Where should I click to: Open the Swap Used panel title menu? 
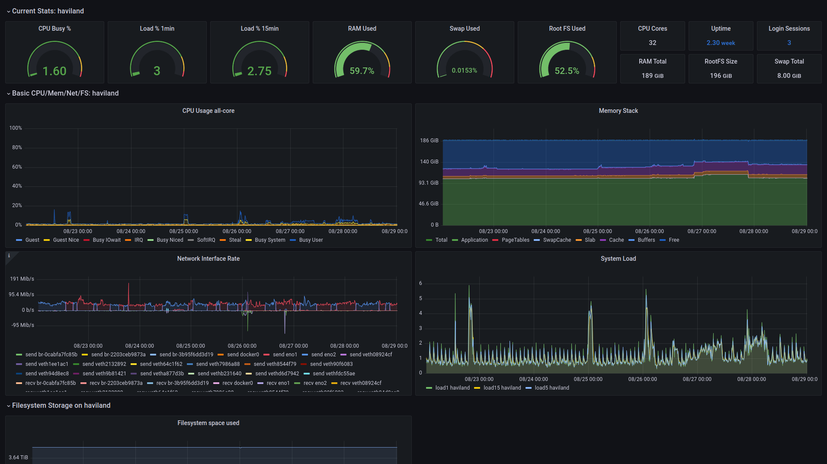(x=465, y=29)
